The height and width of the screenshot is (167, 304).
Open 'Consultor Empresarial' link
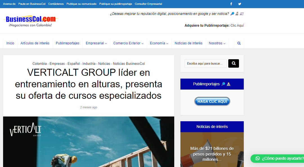point(148,4)
